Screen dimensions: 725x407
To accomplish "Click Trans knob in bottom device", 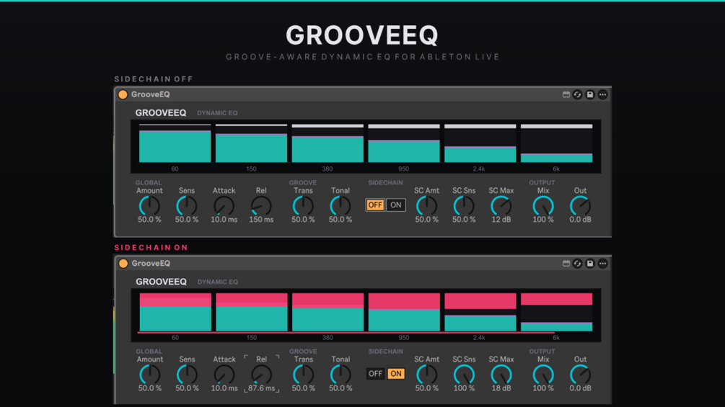I will pyautogui.click(x=303, y=375).
